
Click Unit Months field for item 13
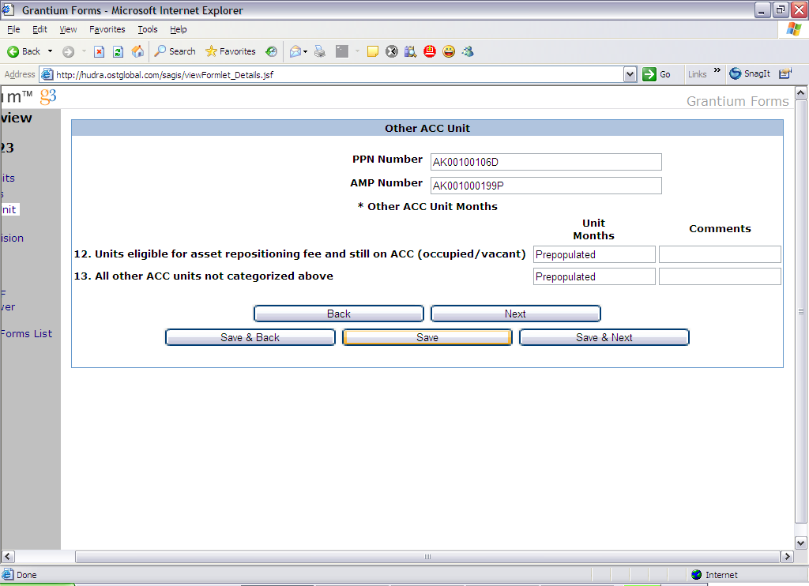pos(594,276)
